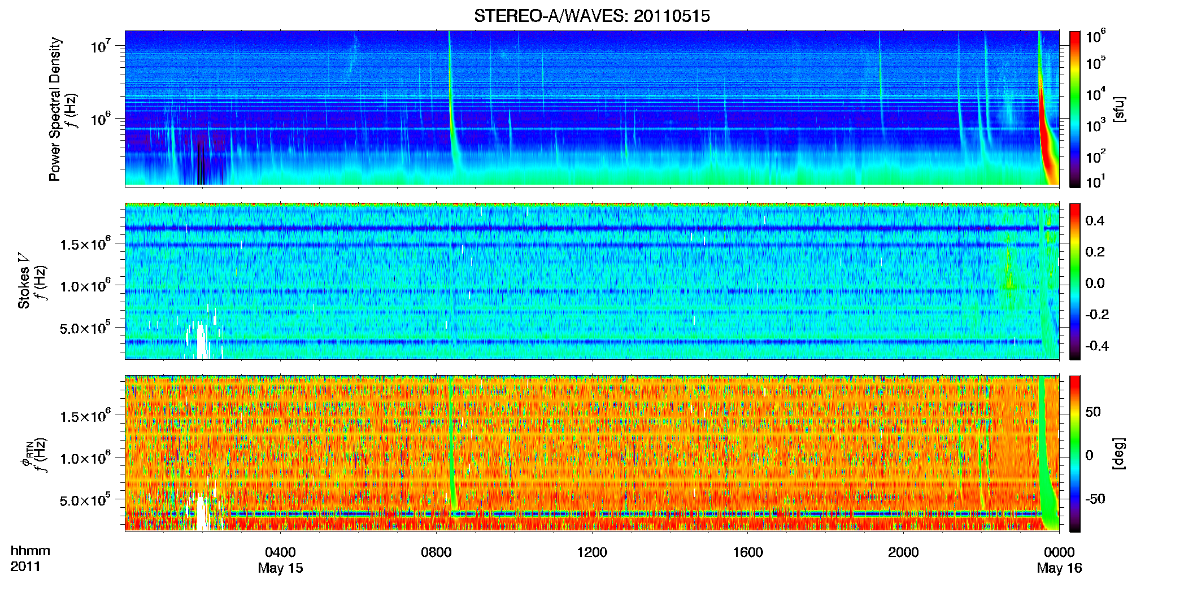The height and width of the screenshot is (610, 1184).
Task: Select the φRTN axis label on bottom panel
Action: [27, 455]
